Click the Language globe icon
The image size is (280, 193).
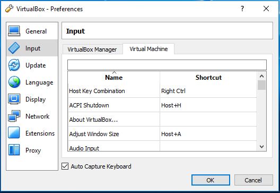click(14, 82)
